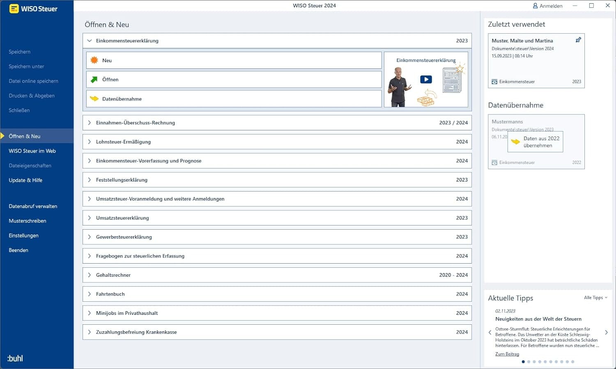This screenshot has width=616, height=369.
Task: Click the Öffnen button
Action: click(234, 80)
